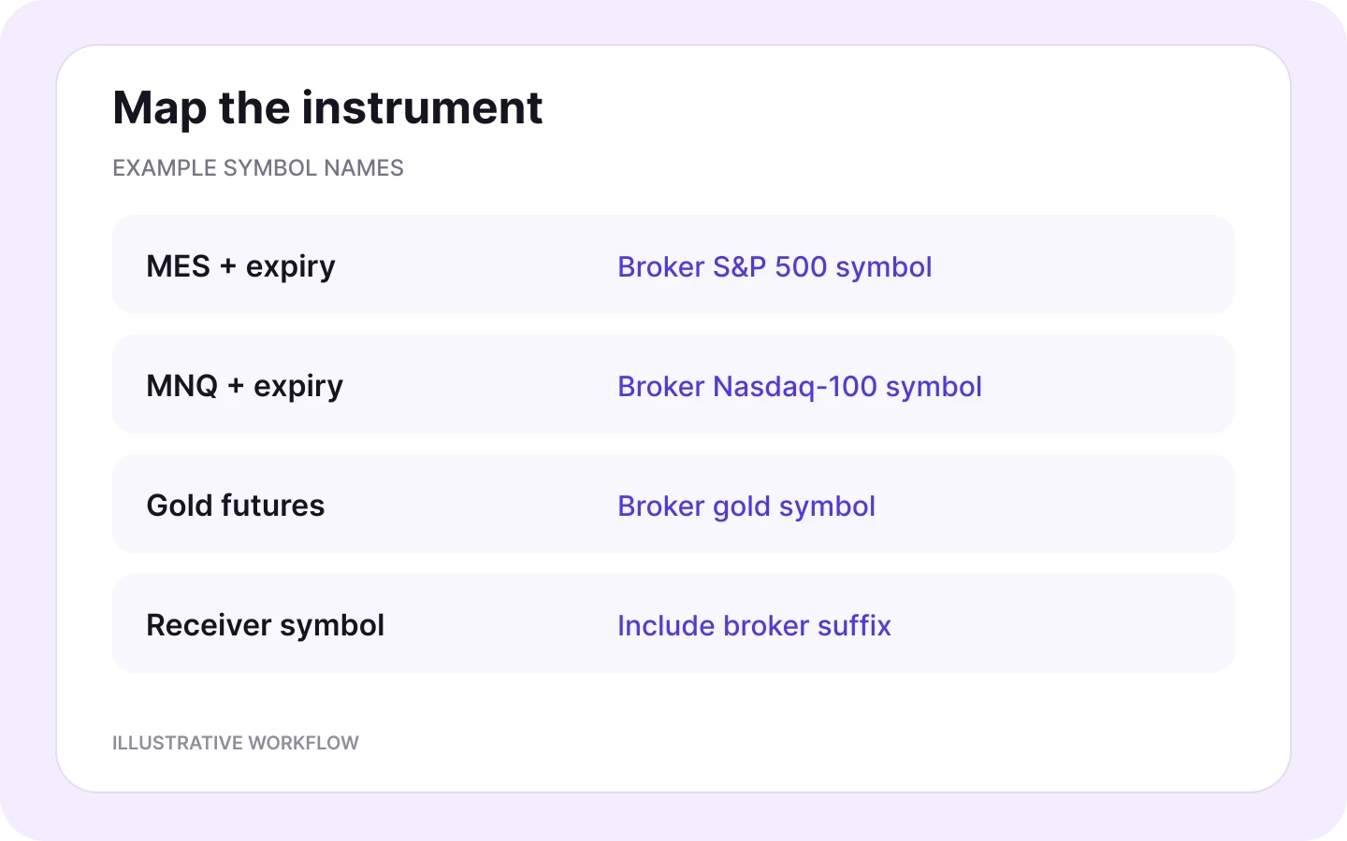The height and width of the screenshot is (841, 1347).
Task: Click the "EXAMPLE SYMBOL NAMES" subtitle
Action: coord(258,168)
